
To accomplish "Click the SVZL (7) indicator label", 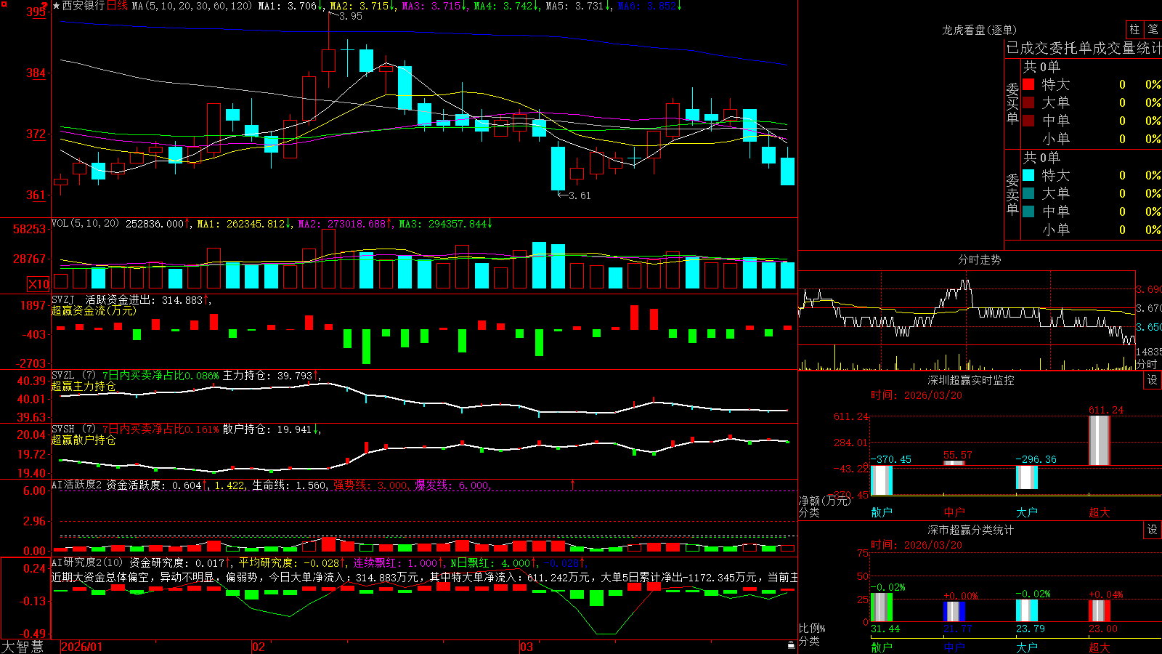I will (x=73, y=376).
